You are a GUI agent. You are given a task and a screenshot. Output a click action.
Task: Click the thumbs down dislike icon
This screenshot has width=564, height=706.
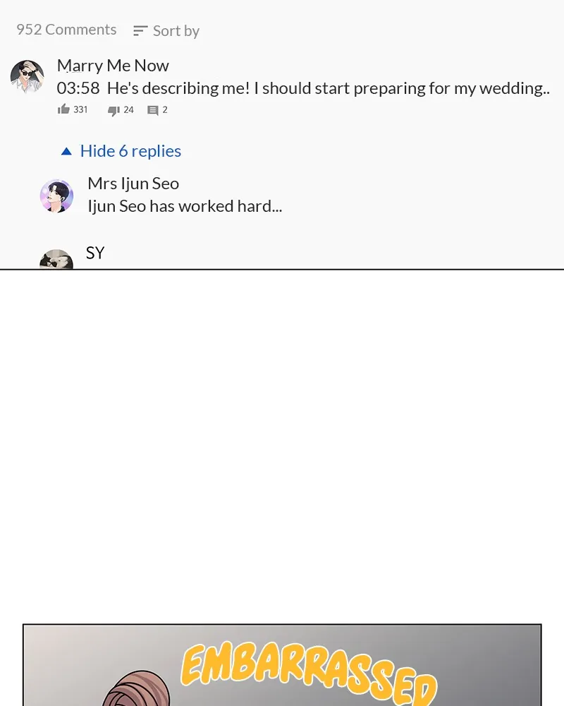tap(114, 110)
